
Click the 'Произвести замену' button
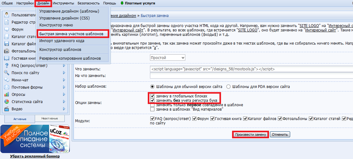pos(250,134)
